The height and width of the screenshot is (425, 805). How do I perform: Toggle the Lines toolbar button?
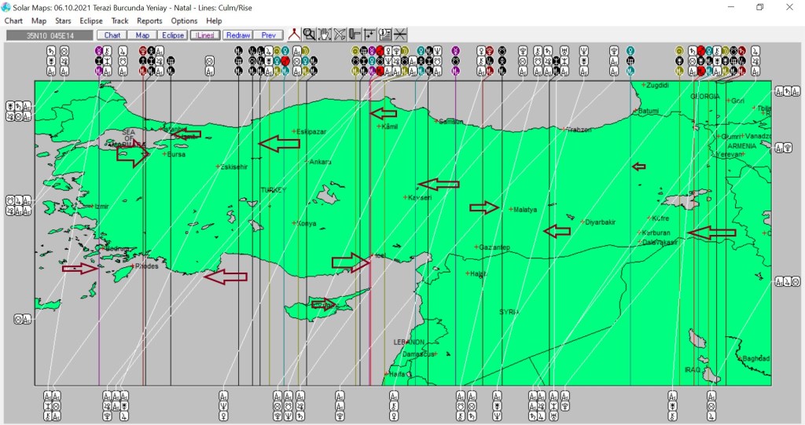[204, 35]
